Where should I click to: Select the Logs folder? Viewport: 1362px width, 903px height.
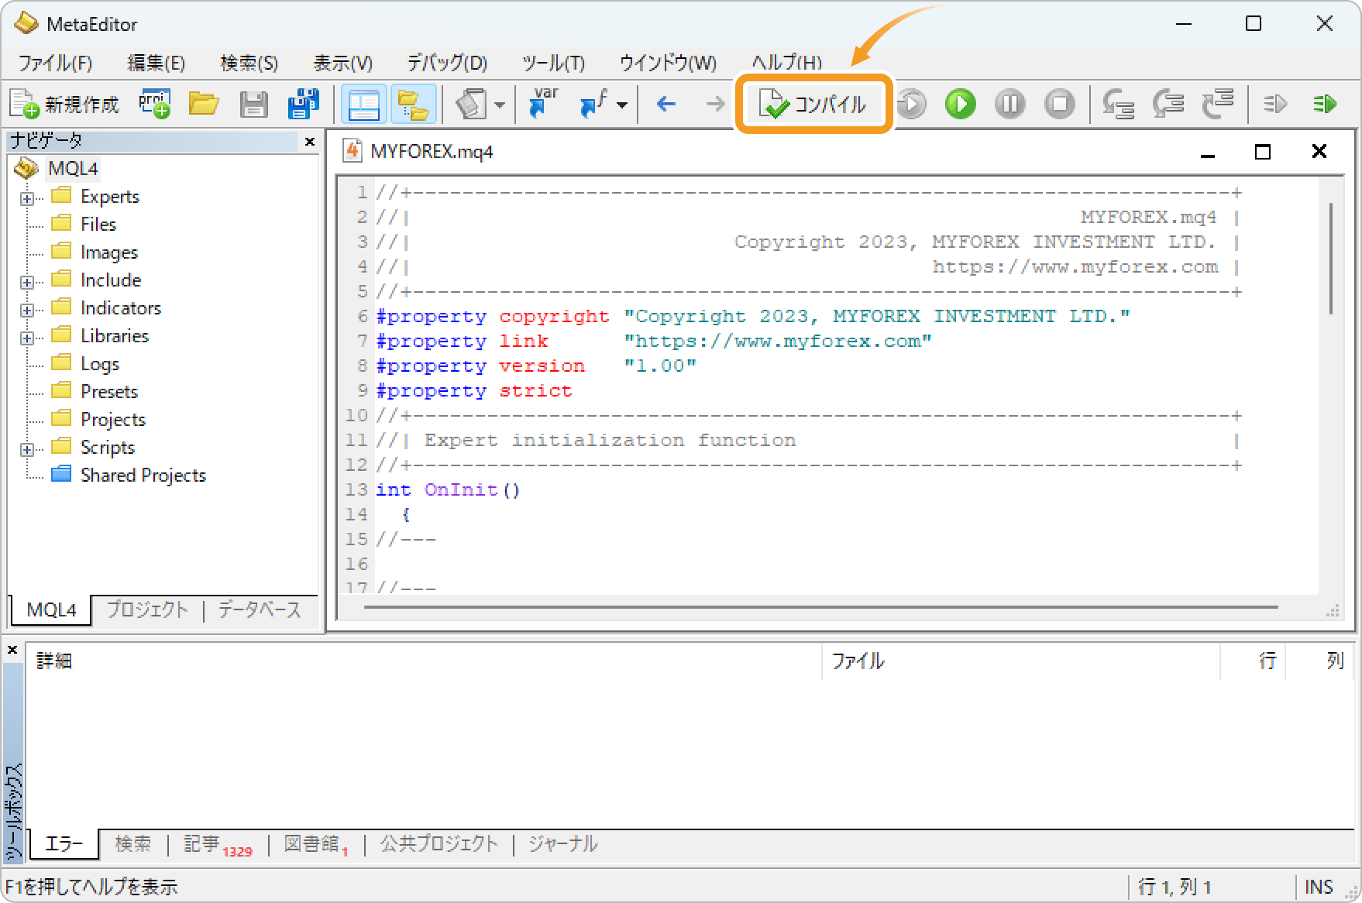100,363
